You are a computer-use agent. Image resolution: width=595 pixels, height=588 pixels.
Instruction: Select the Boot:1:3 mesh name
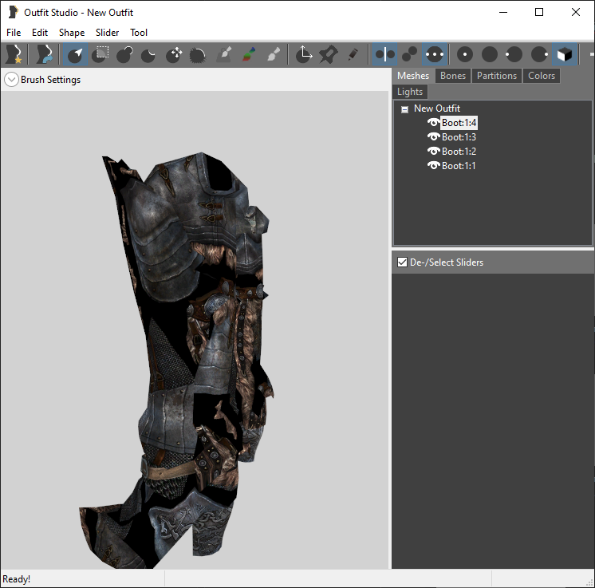click(x=459, y=137)
